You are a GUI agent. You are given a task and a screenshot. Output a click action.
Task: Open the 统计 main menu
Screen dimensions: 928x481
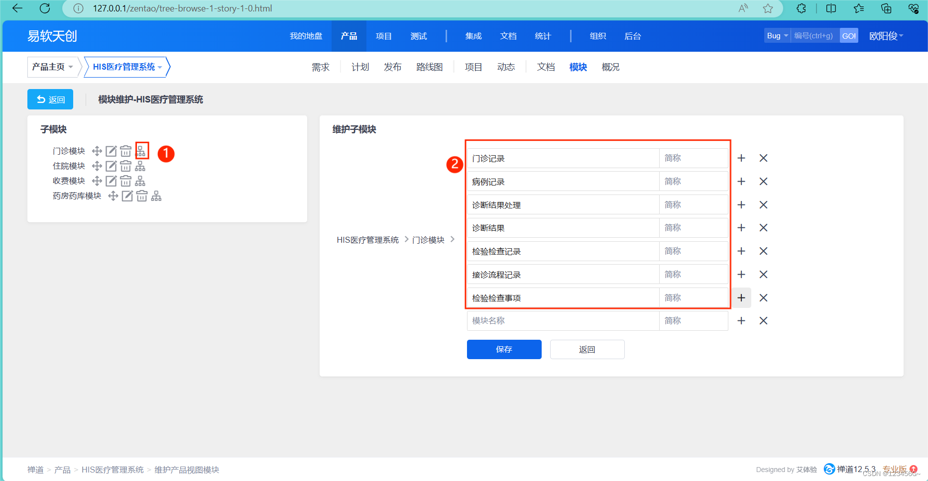(543, 36)
